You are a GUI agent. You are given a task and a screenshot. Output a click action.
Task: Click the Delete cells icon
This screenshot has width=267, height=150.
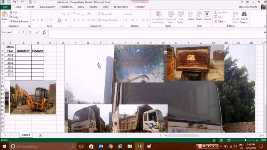coord(199,14)
